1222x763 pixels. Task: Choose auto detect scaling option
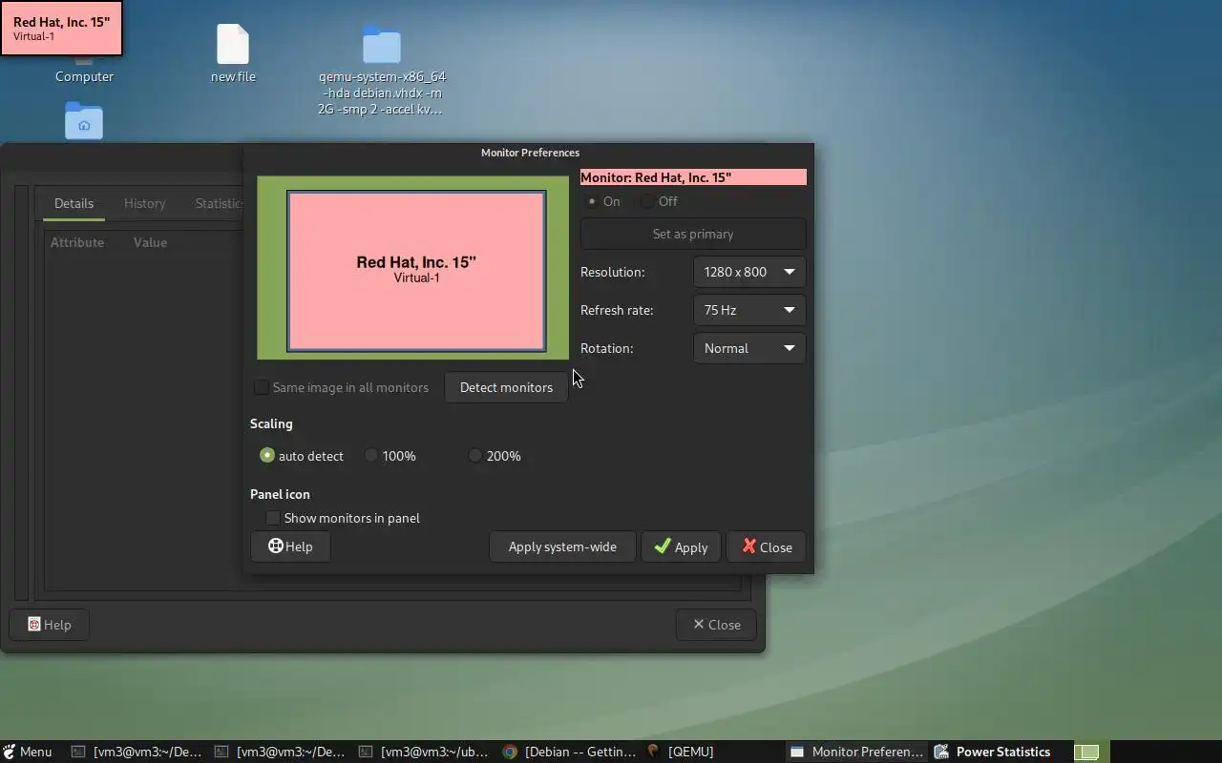pos(267,456)
